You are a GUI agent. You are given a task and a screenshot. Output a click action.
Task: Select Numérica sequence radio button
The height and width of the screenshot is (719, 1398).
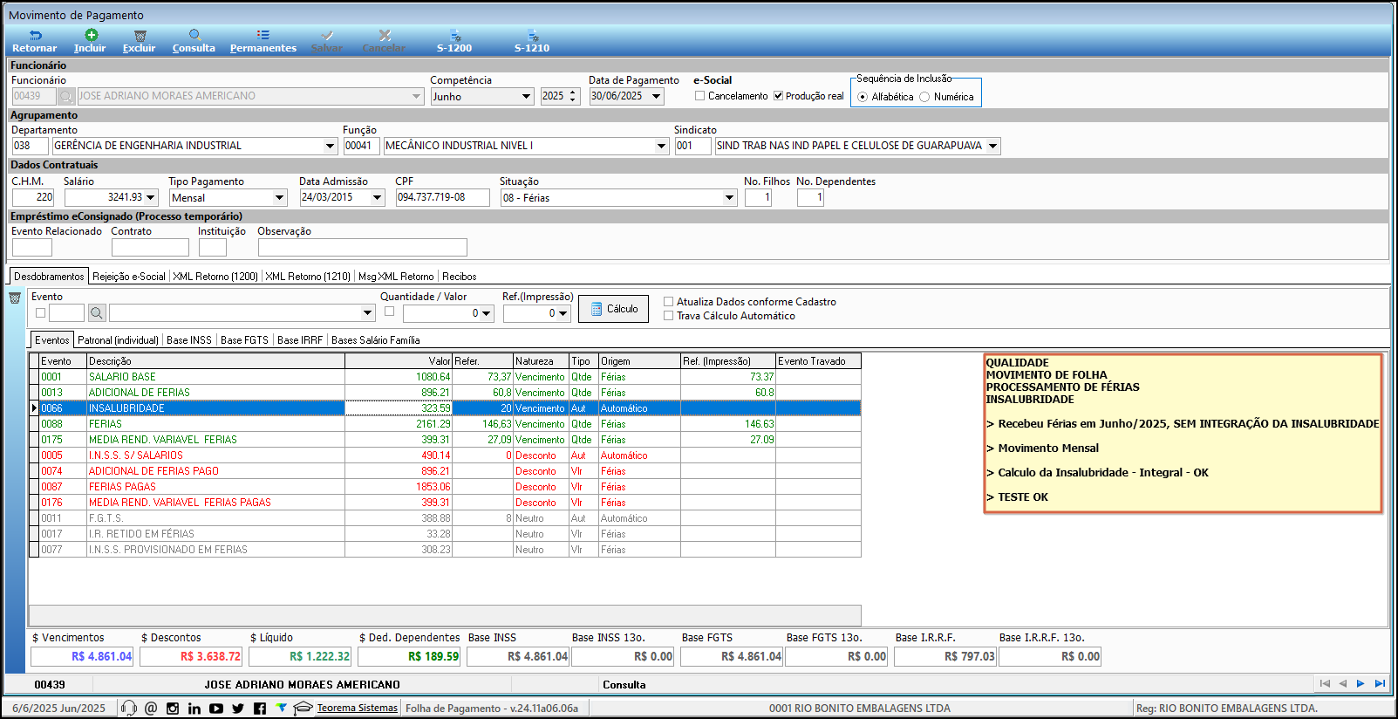924,97
